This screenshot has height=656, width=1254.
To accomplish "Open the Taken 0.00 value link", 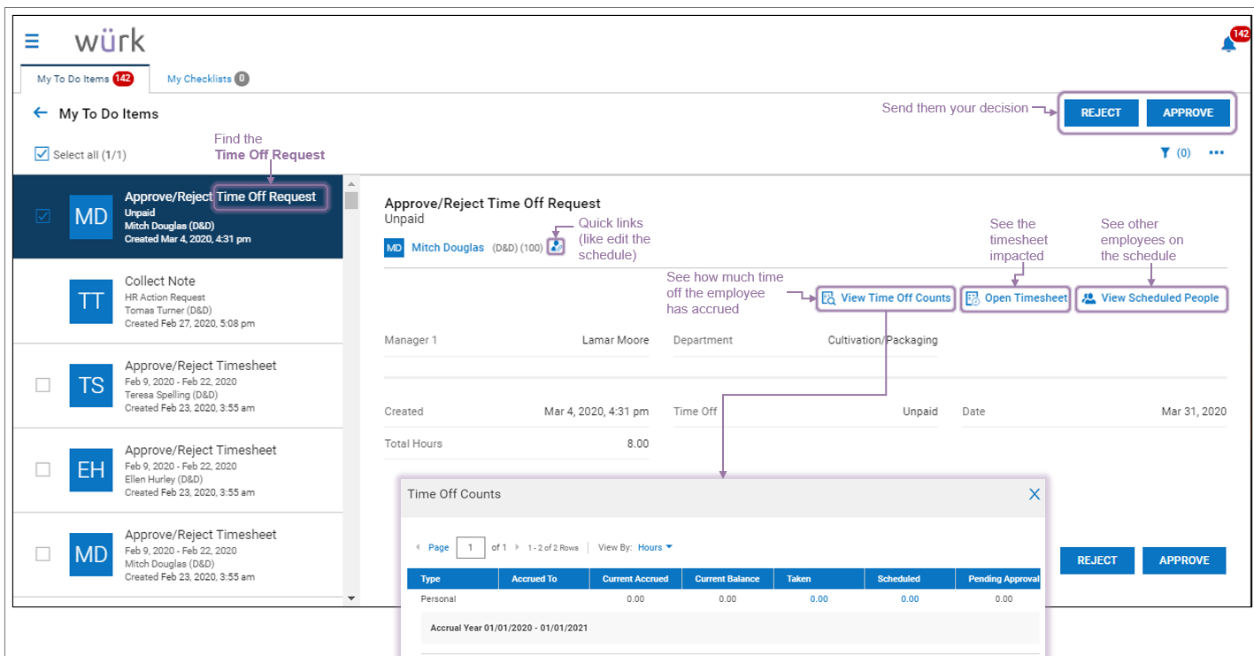I will [x=819, y=599].
